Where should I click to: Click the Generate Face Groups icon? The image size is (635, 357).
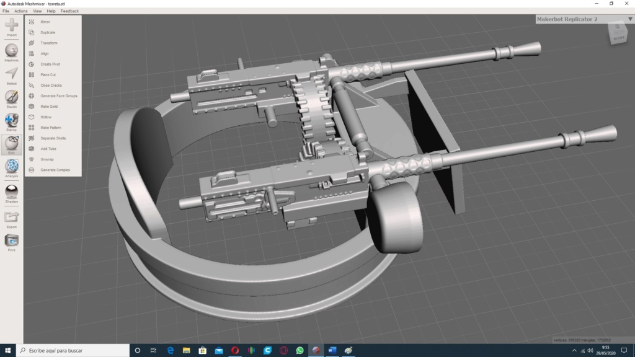32,96
